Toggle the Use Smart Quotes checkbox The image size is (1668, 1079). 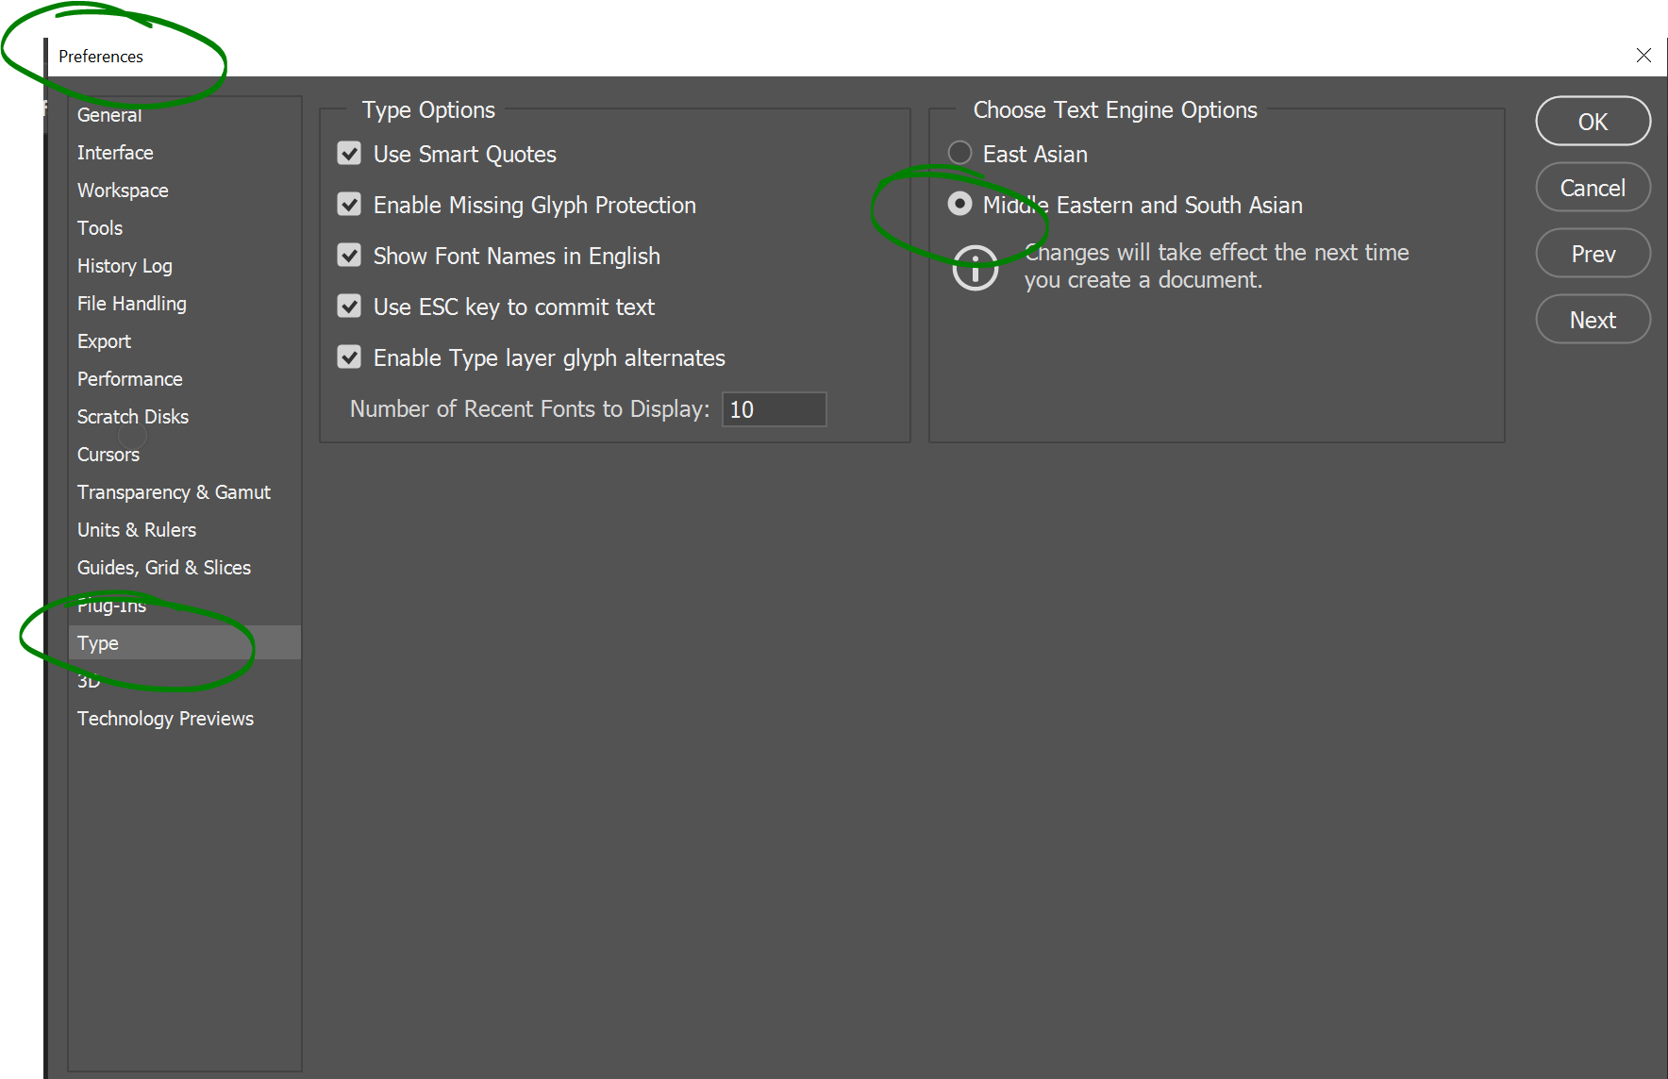349,154
